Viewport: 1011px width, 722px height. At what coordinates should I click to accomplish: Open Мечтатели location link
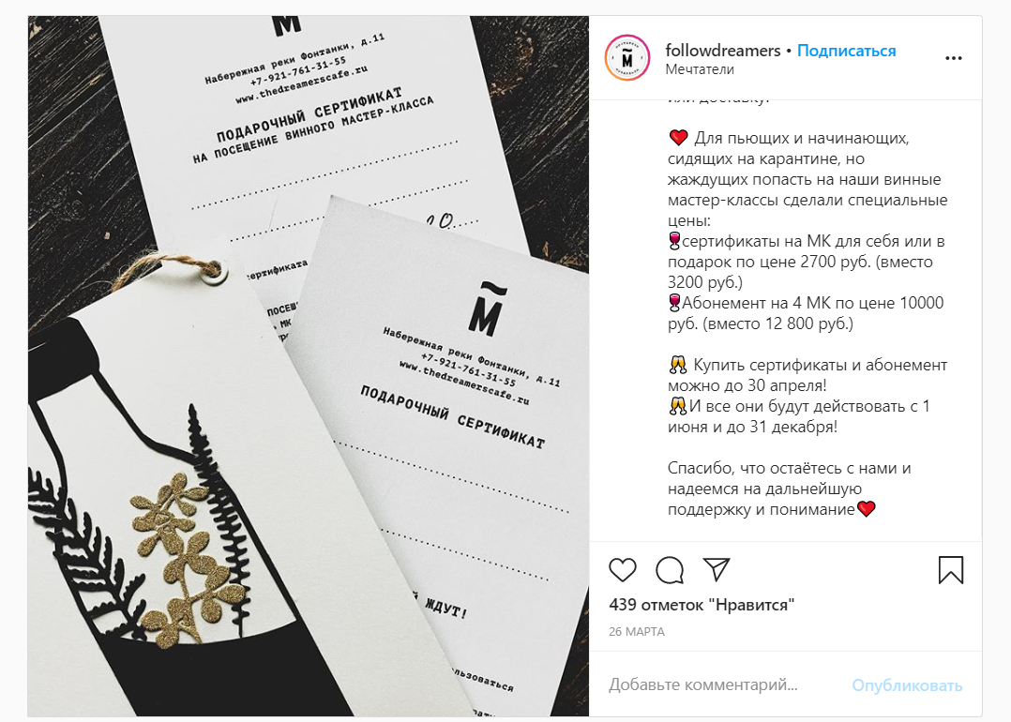700,69
